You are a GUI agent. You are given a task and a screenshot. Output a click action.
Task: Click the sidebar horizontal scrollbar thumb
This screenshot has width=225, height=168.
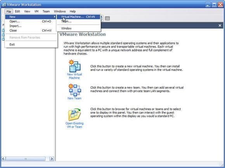coord(26,159)
